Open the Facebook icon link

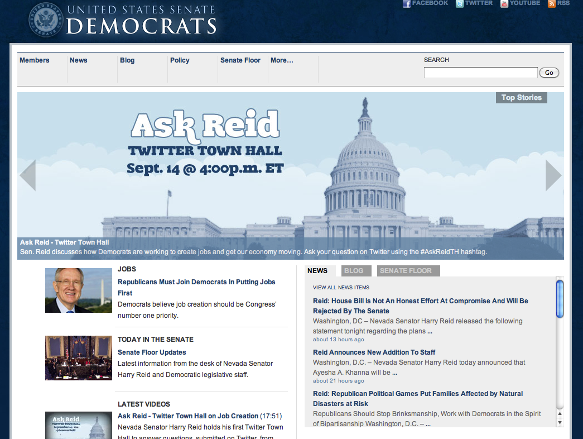(407, 3)
